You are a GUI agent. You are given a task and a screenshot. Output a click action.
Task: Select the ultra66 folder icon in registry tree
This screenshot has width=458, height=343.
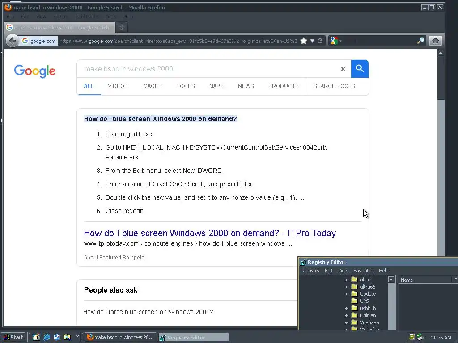pyautogui.click(x=354, y=287)
